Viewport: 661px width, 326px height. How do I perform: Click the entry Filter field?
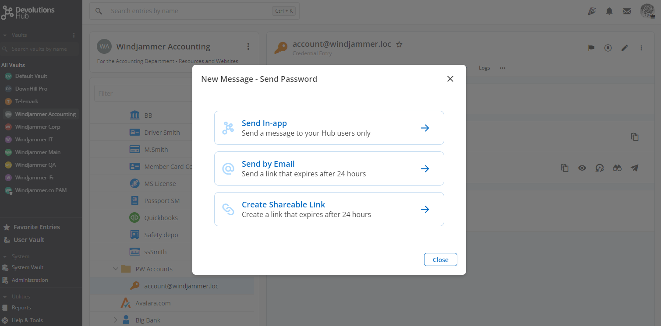[143, 94]
